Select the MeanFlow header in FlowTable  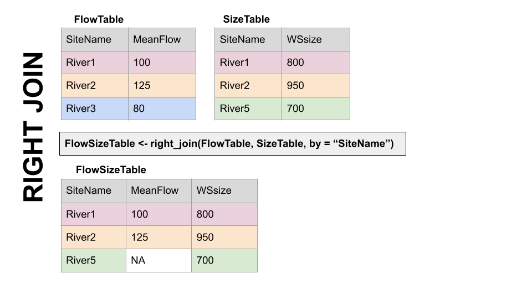[162, 40]
